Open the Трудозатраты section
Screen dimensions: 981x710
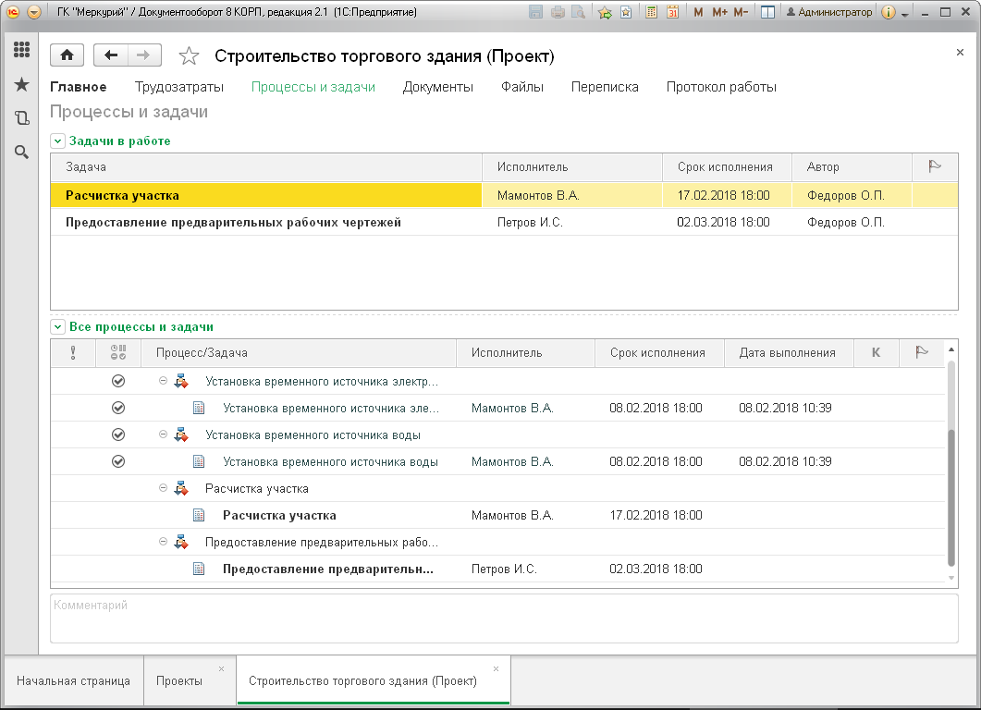tap(179, 87)
